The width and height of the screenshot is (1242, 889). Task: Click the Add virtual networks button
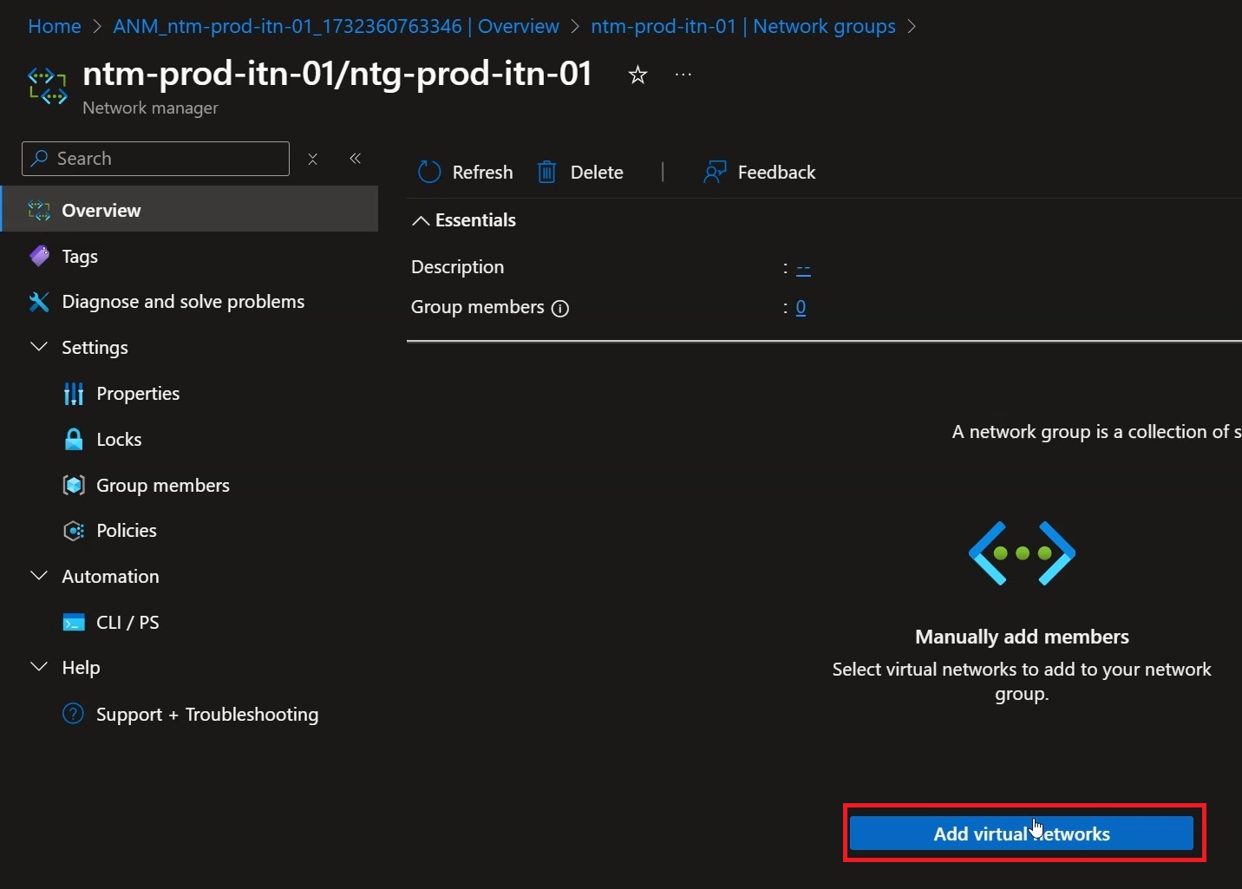click(1022, 833)
